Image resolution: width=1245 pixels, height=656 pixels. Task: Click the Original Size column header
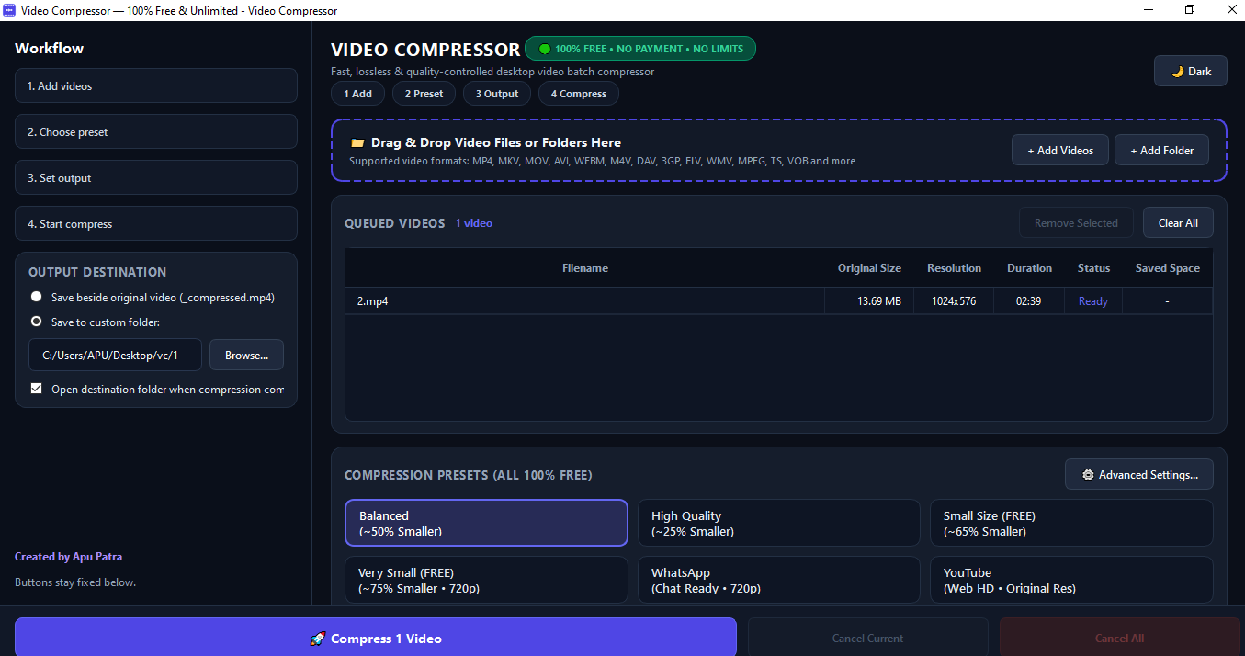coord(869,268)
